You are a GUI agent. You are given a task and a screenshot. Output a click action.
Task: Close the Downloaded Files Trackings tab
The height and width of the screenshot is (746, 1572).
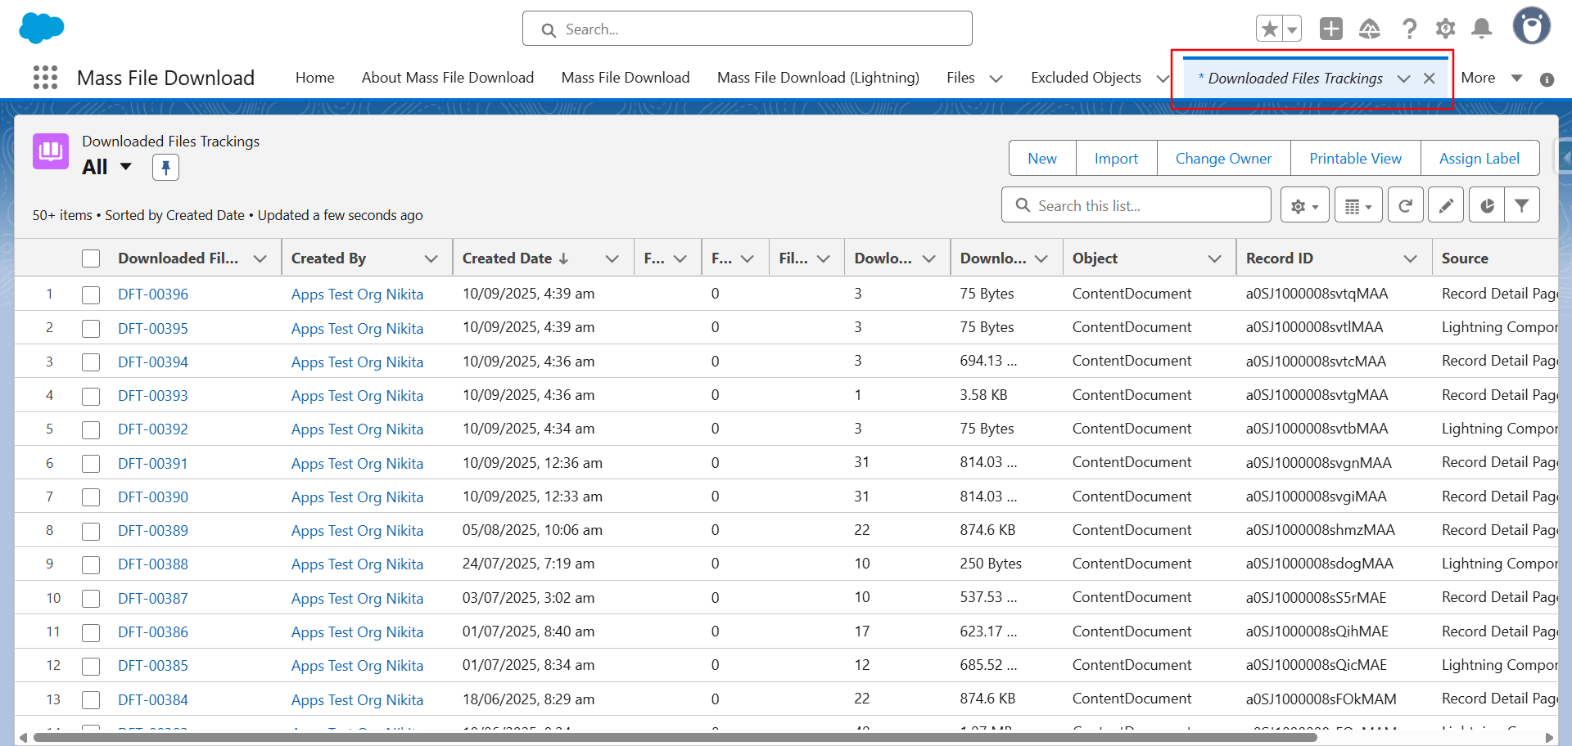coord(1429,79)
